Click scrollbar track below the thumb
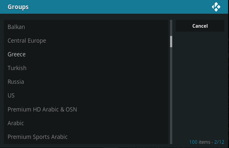 point(171,95)
